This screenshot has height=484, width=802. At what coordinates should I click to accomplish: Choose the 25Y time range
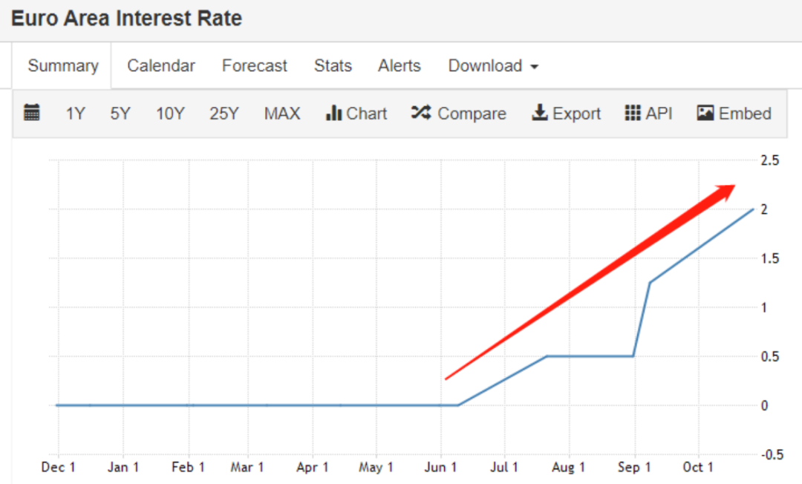tap(224, 114)
